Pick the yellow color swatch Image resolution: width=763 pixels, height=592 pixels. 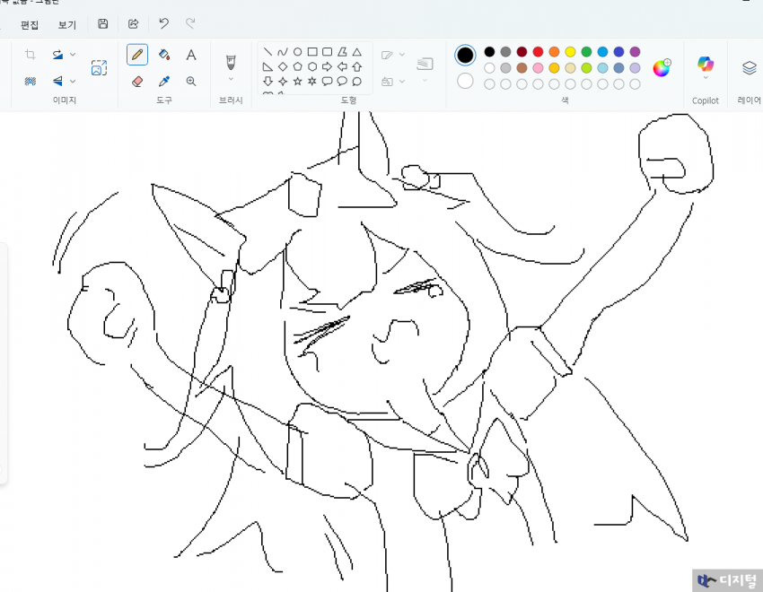pyautogui.click(x=570, y=51)
